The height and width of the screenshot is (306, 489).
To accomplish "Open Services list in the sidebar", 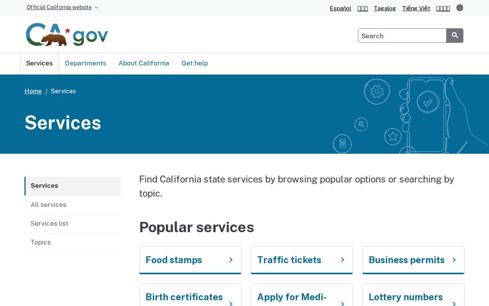I will pos(73,224).
